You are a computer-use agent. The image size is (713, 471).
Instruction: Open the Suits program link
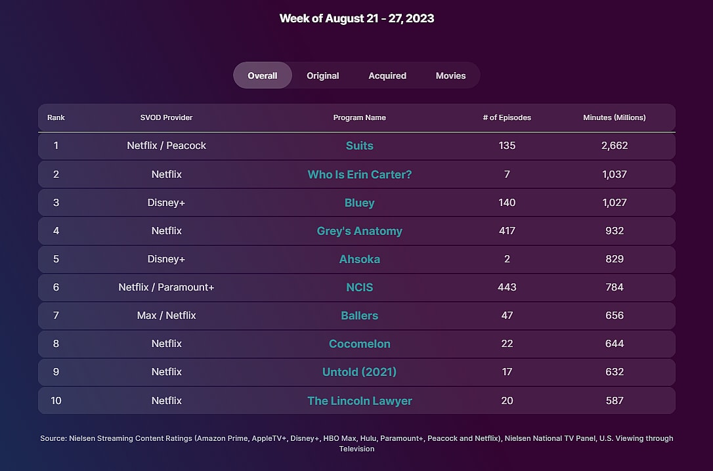[359, 146]
